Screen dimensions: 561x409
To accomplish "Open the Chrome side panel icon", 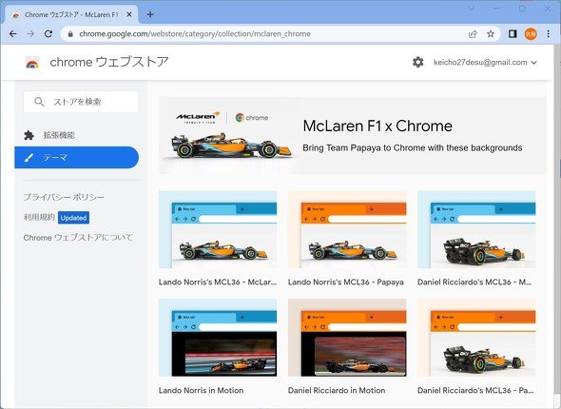I will point(513,34).
